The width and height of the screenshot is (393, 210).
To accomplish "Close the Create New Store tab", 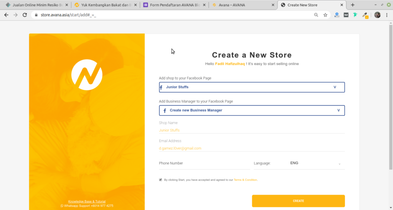I will [342, 5].
